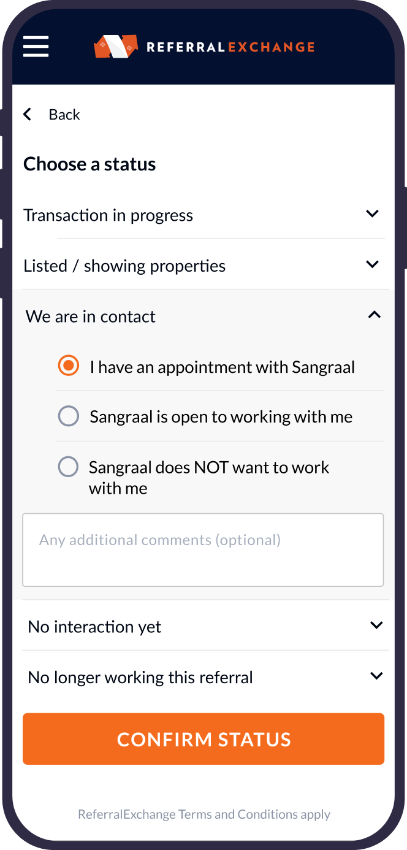Open the Terms and Conditions link
The height and width of the screenshot is (850, 407).
click(x=203, y=814)
